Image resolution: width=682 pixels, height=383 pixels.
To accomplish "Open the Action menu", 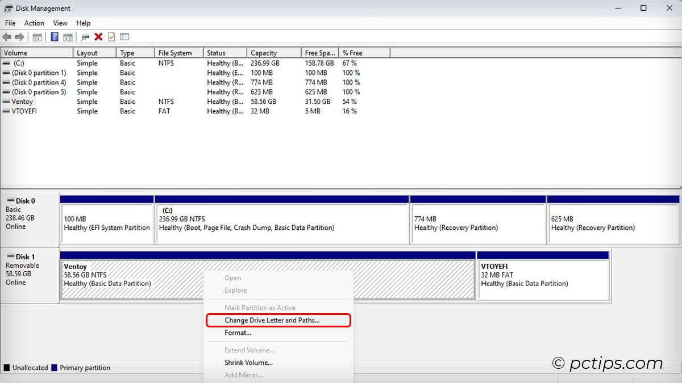I will (34, 23).
